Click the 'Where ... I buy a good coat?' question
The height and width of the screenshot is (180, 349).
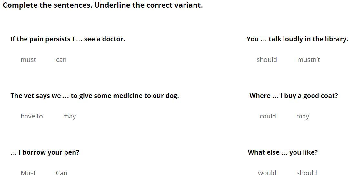click(x=294, y=96)
